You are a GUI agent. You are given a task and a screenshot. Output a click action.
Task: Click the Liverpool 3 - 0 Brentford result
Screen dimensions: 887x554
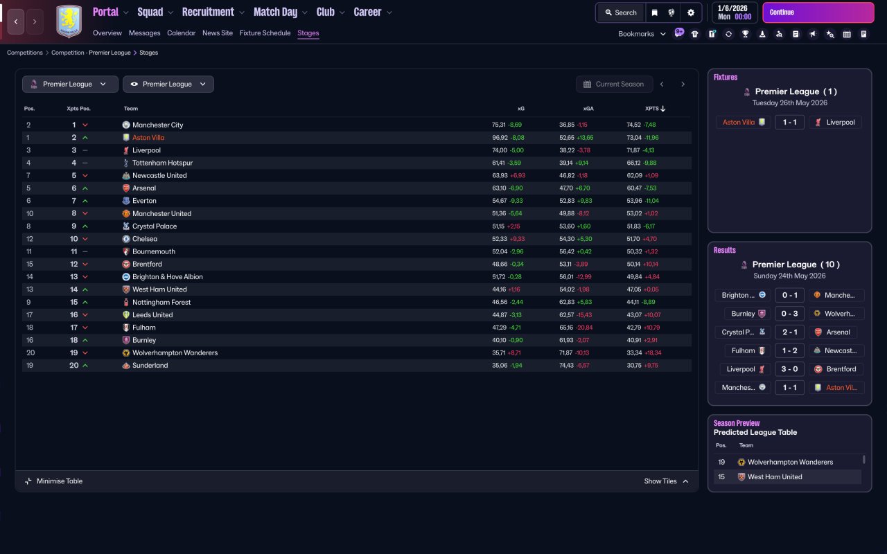pyautogui.click(x=789, y=369)
